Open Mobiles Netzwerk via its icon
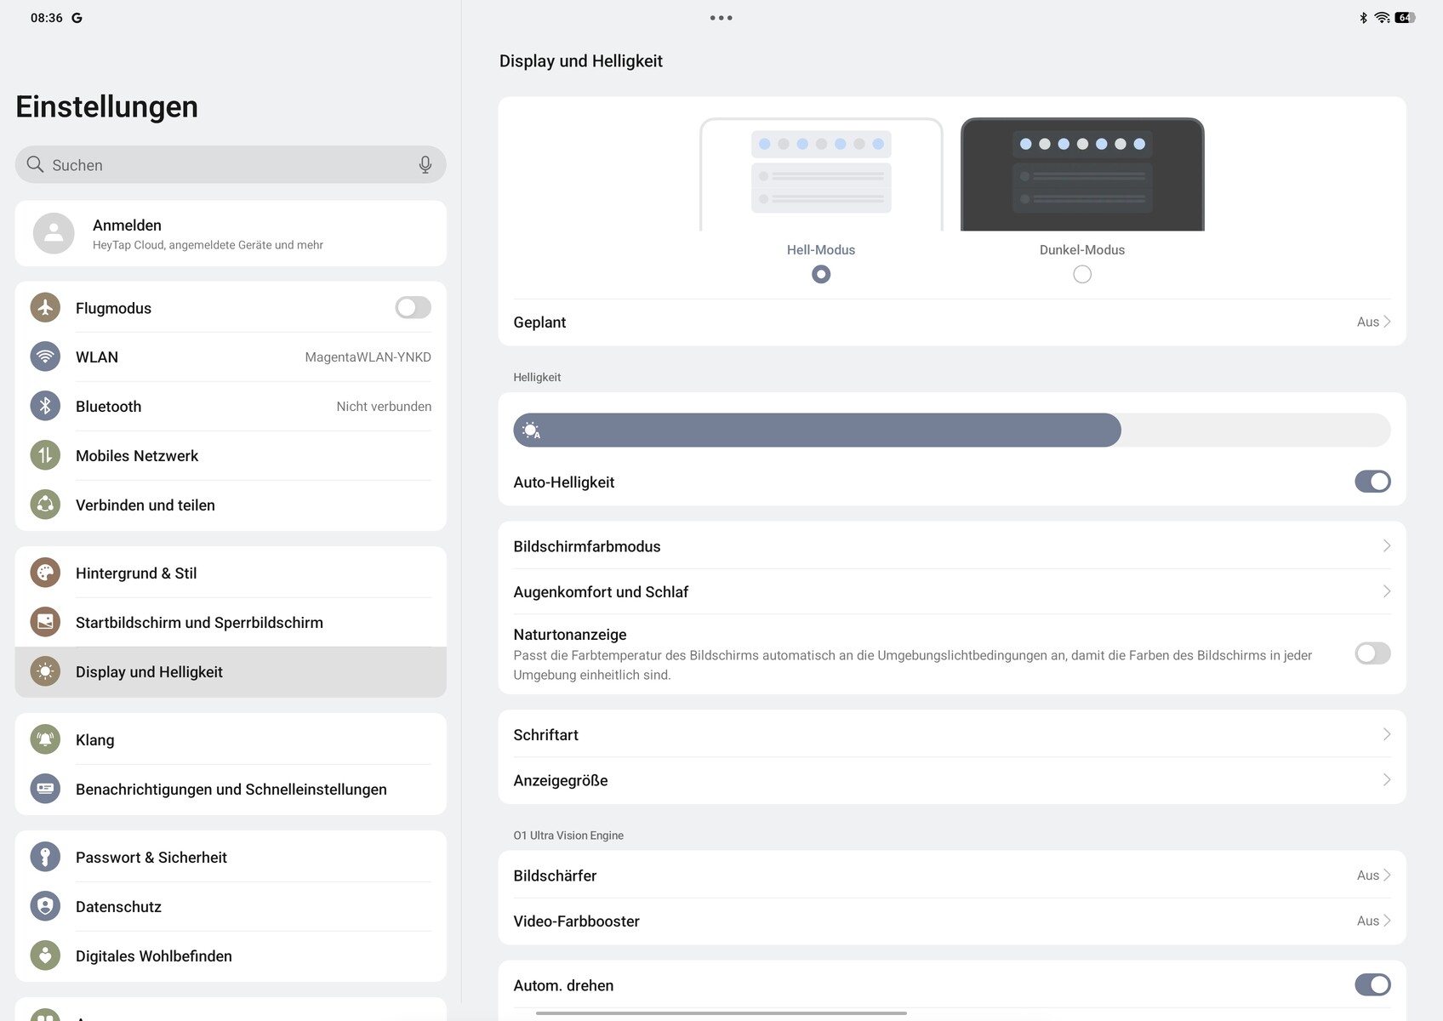This screenshot has width=1443, height=1021. coord(45,455)
